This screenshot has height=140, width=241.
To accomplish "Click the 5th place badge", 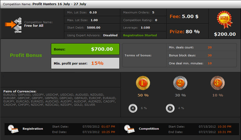I will pyautogui.click(x=170, y=108).
